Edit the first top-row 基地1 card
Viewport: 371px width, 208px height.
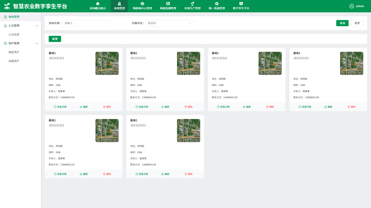tap(83, 107)
